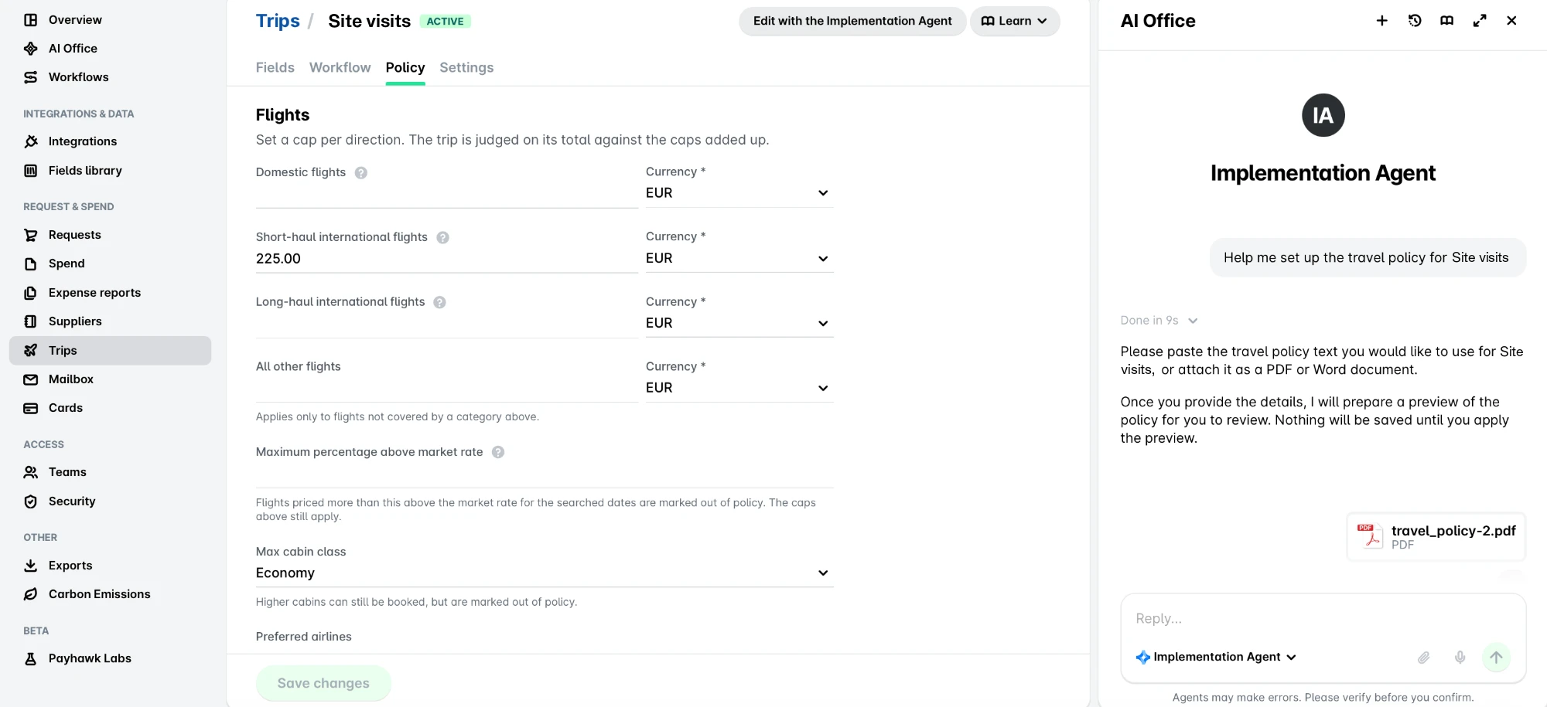Screen dimensions: 1547x707
Task: Open the travel_policy-2.pdf attachment
Action: click(x=1436, y=537)
